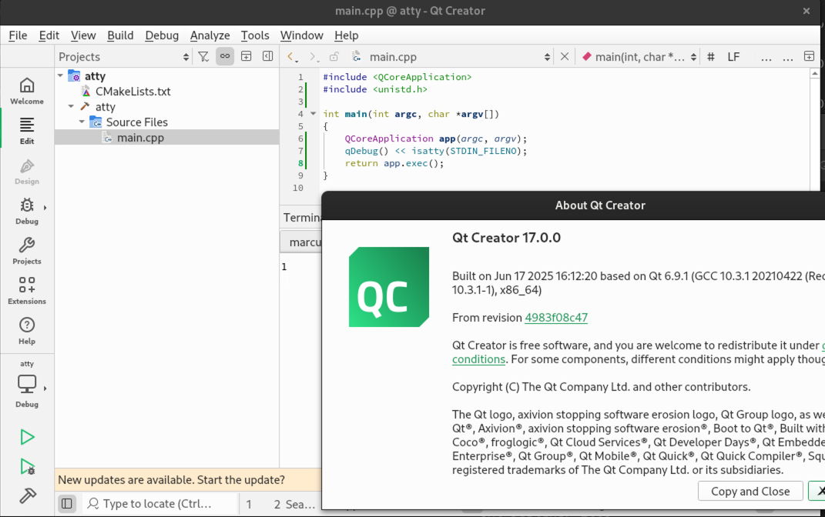Switch to Edit mode

(27, 131)
